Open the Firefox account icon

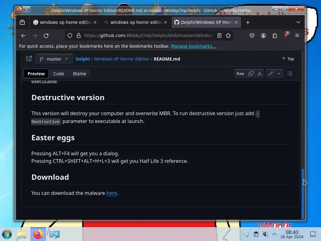[263, 36]
